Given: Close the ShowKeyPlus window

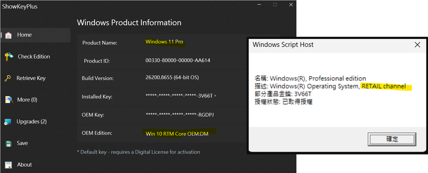Looking at the screenshot, I should [291, 5].
